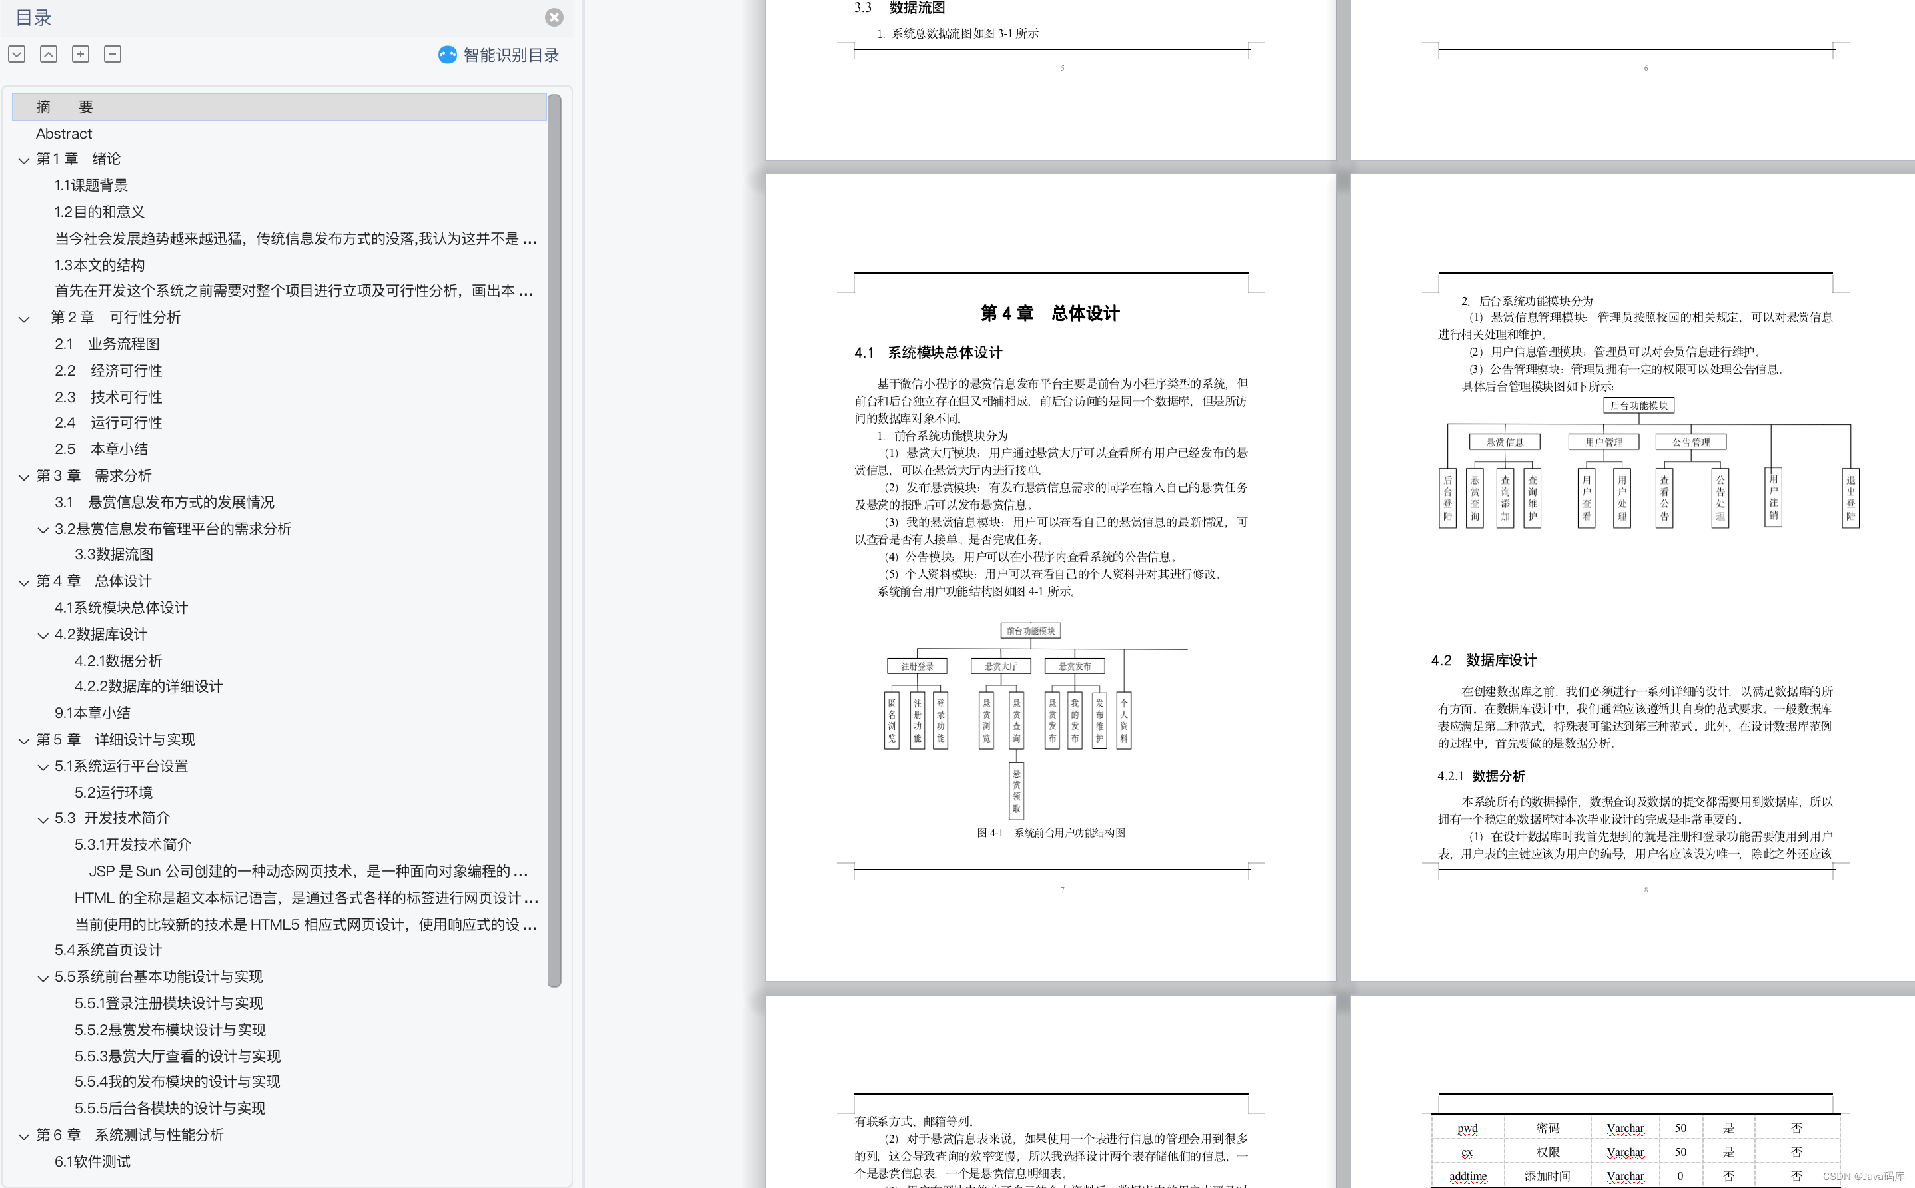Open 4.2.1数据分析 outline entry
Viewport: 1915px width, 1188px height.
coord(119,661)
